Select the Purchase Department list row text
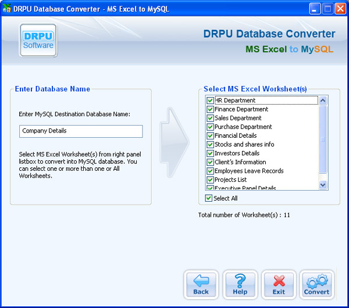This screenshot has height=308, width=349. coord(243,127)
